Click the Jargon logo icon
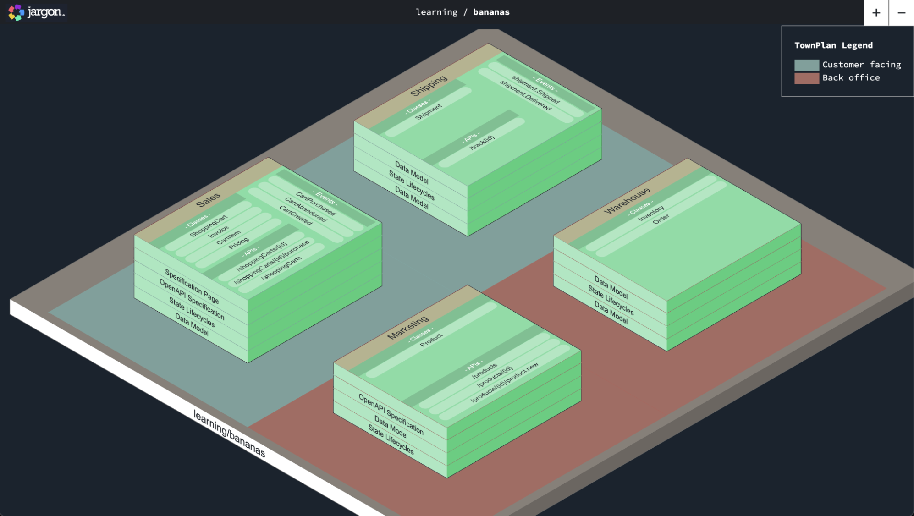 (x=16, y=12)
